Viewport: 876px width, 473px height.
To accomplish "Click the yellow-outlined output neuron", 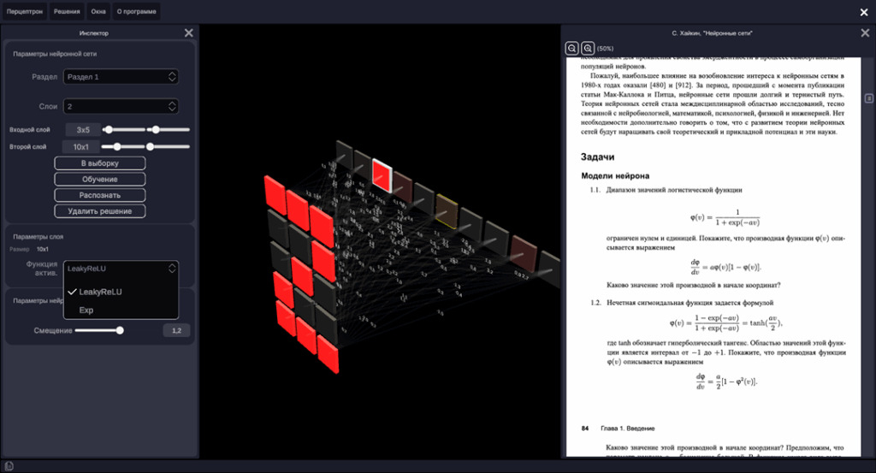I will pyautogui.click(x=447, y=206).
